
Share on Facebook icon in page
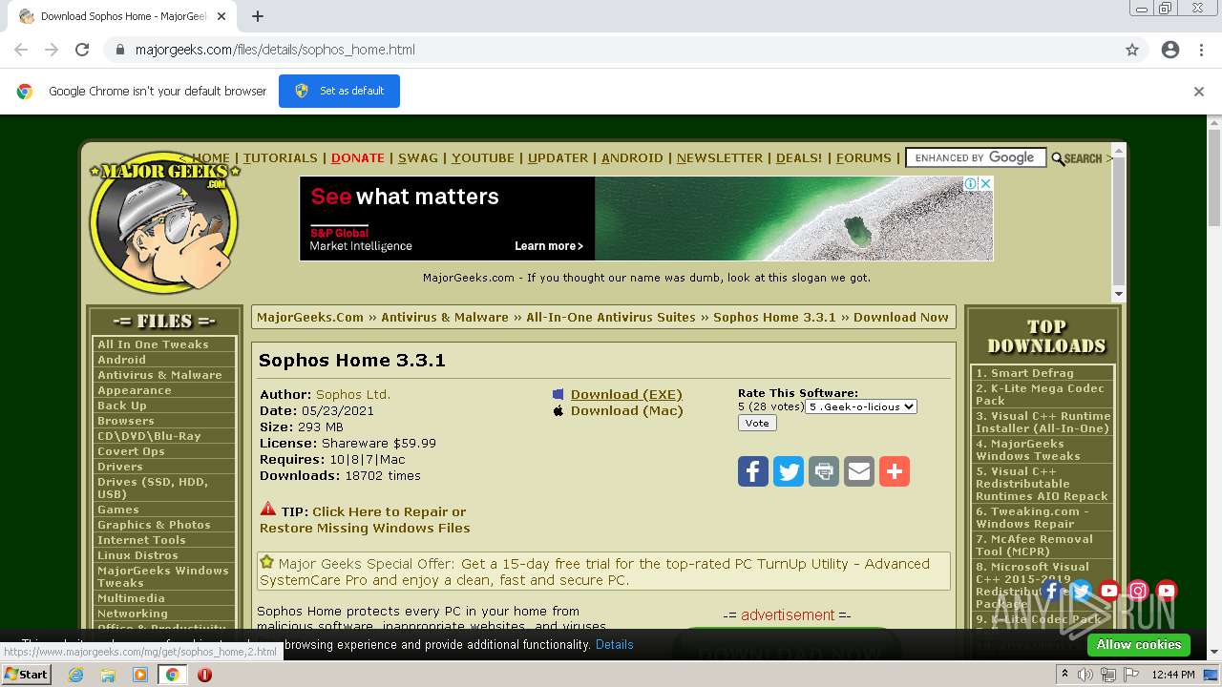[x=753, y=471]
